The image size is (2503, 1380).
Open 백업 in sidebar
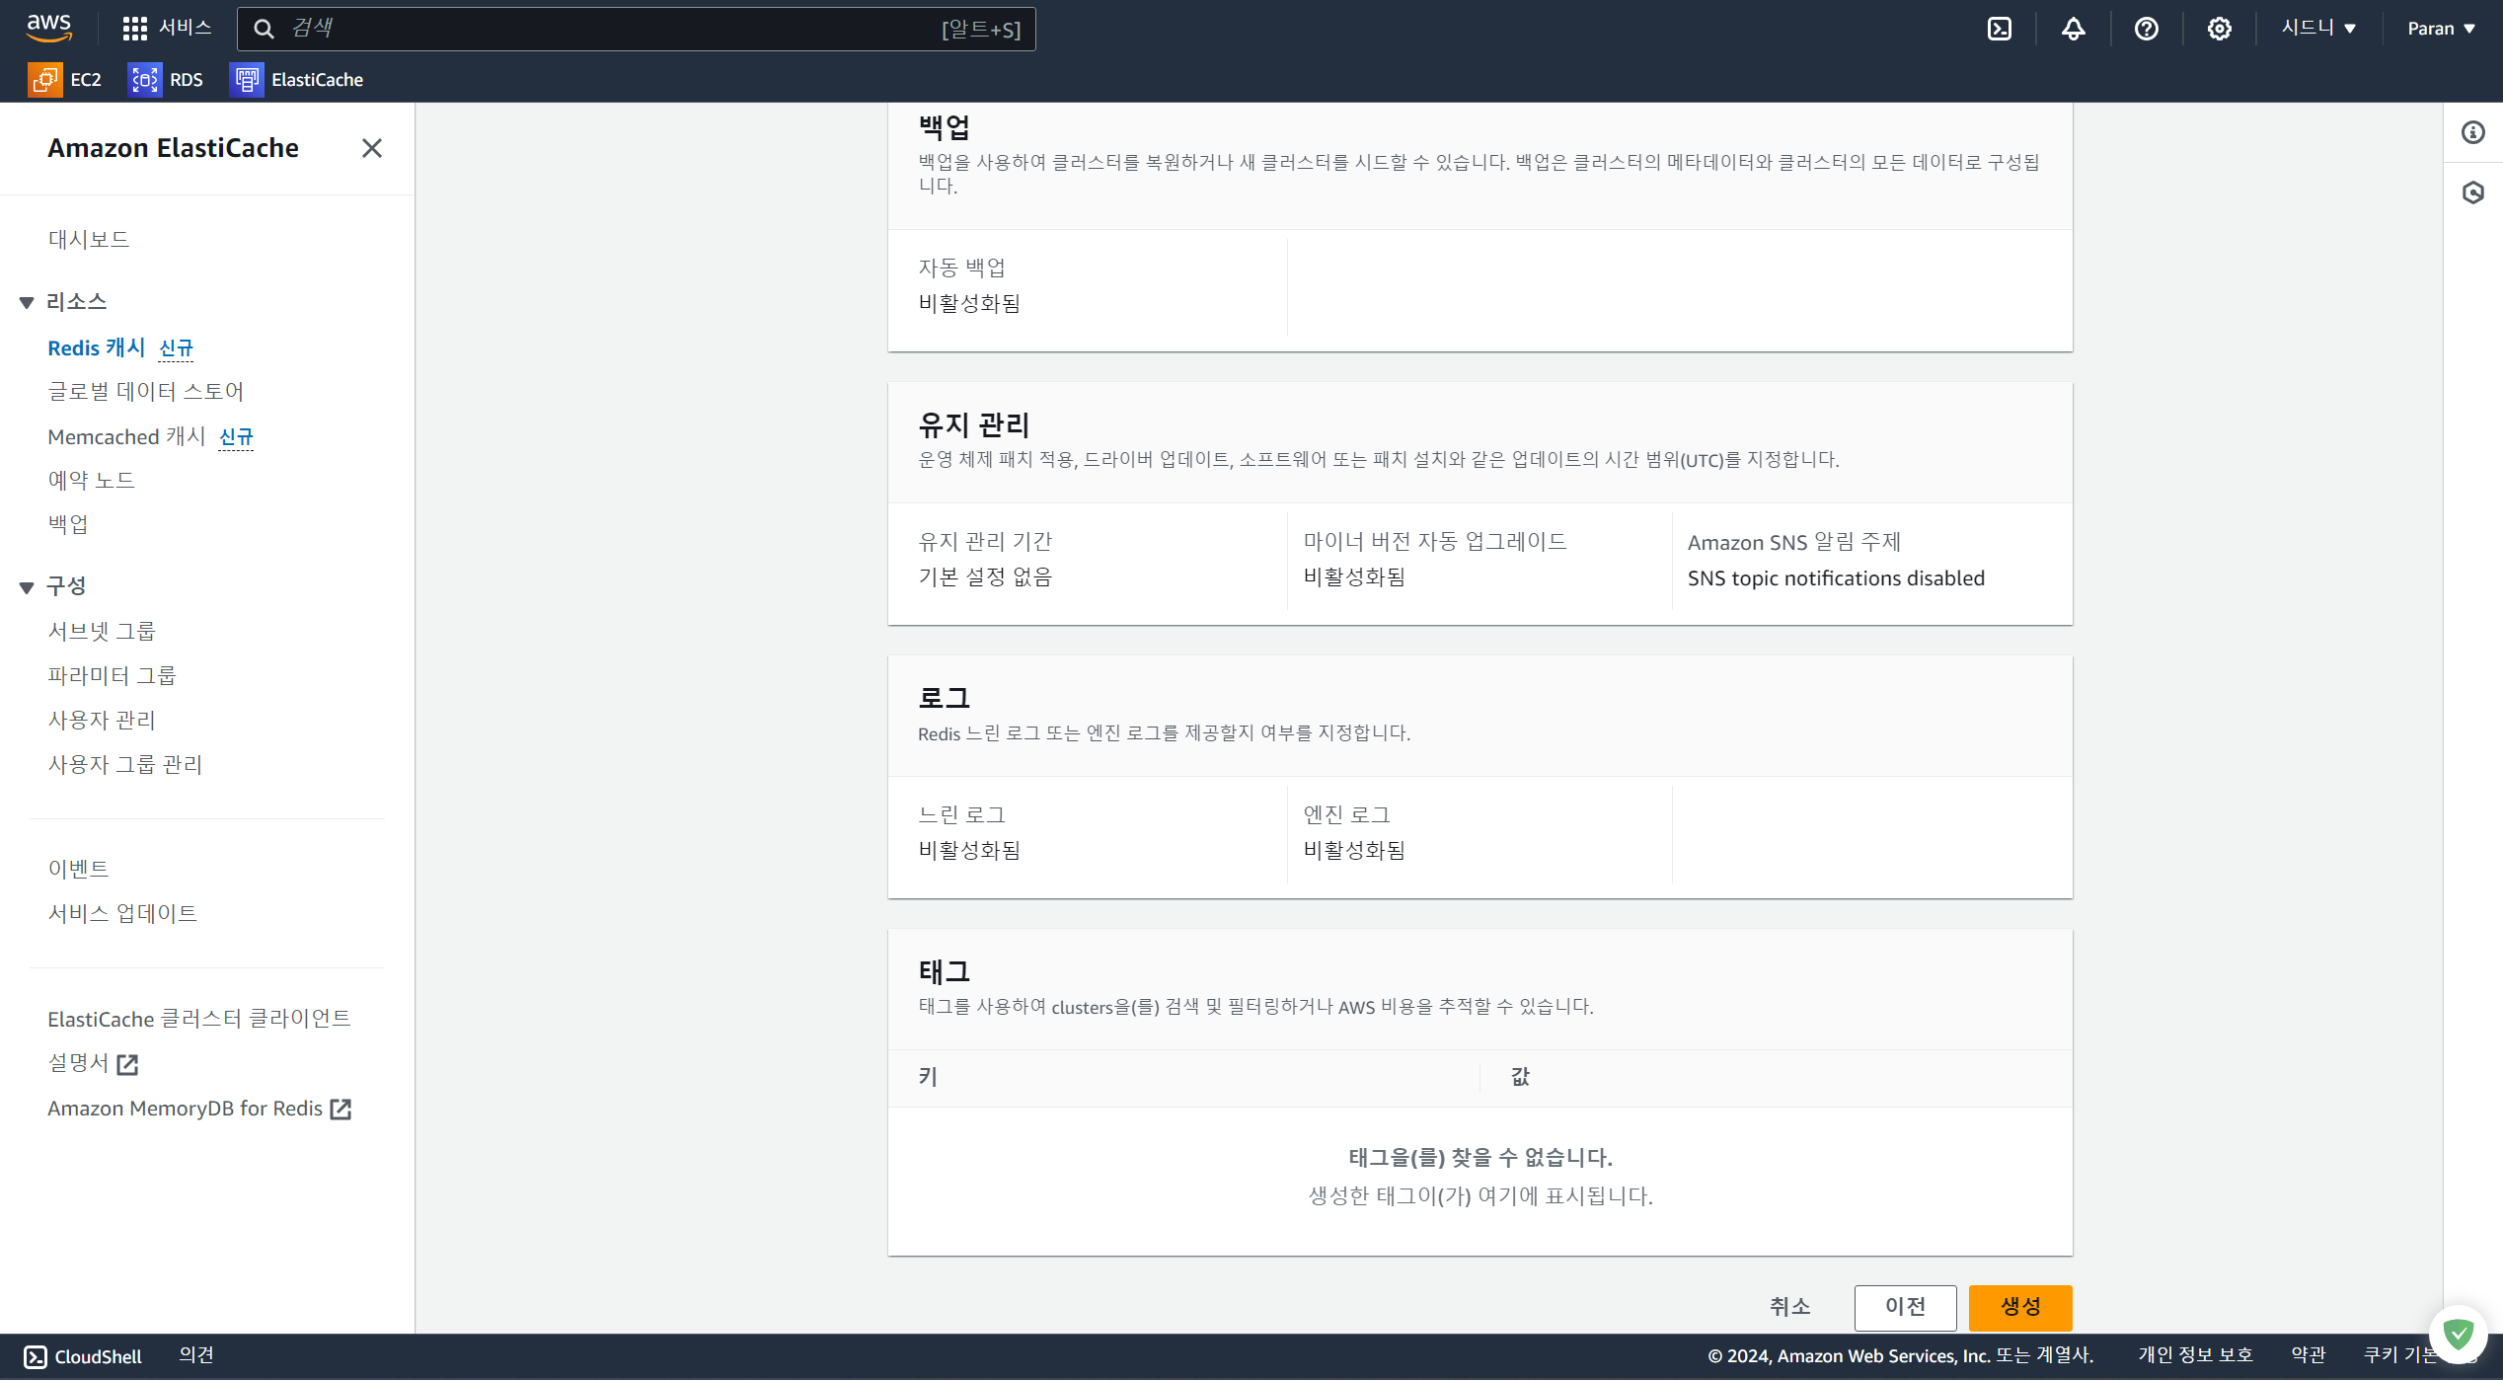click(x=68, y=524)
